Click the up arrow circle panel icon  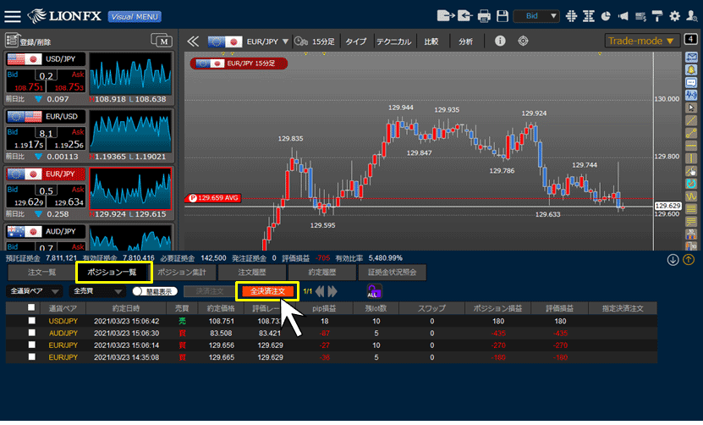coord(689,260)
